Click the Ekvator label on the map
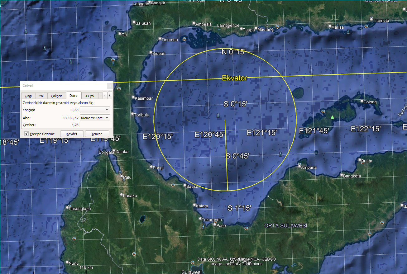The width and height of the screenshot is (407, 274). point(234,78)
